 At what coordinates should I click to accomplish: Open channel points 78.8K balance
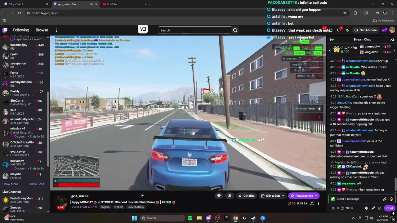(347, 208)
